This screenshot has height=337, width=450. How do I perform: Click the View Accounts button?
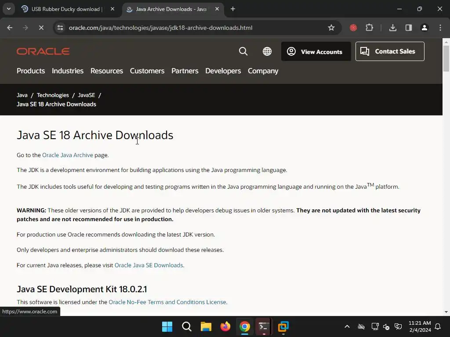tap(316, 51)
